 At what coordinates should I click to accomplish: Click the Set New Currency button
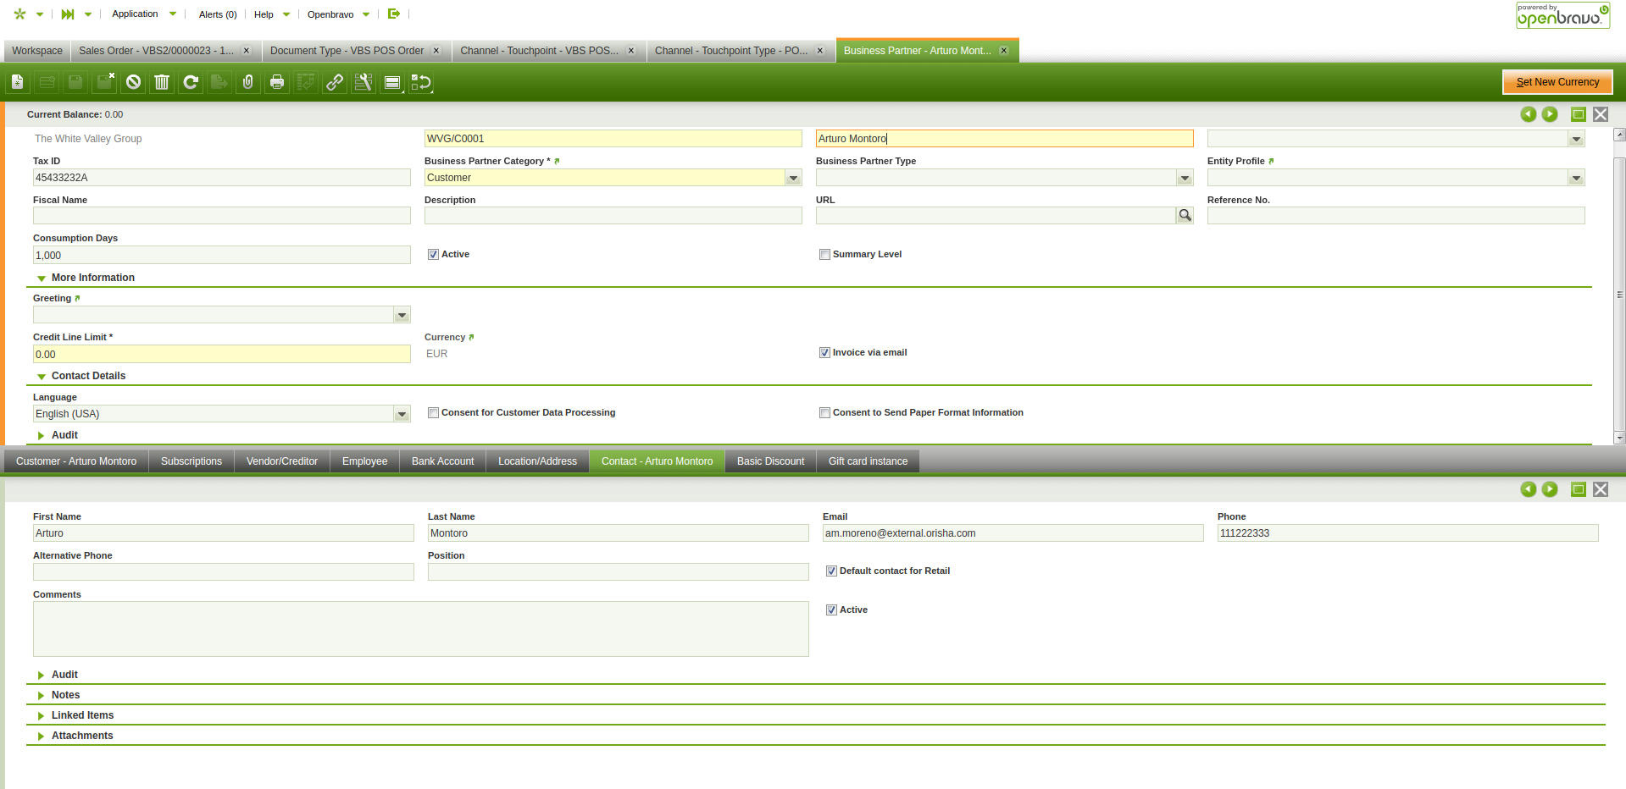tap(1557, 82)
